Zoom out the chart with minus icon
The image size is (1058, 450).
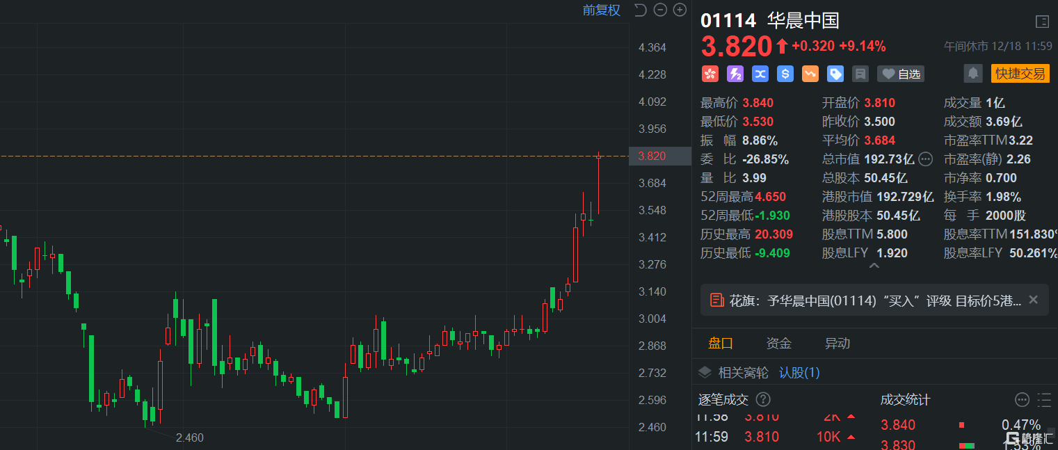tap(660, 10)
